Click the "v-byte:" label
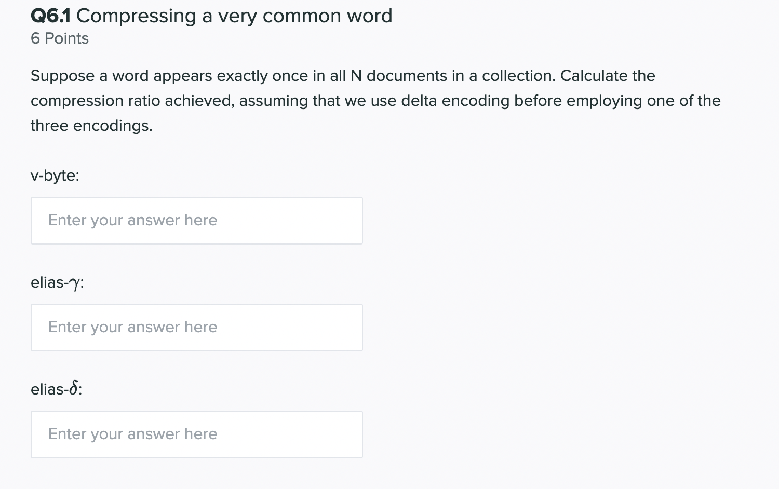 (x=55, y=175)
